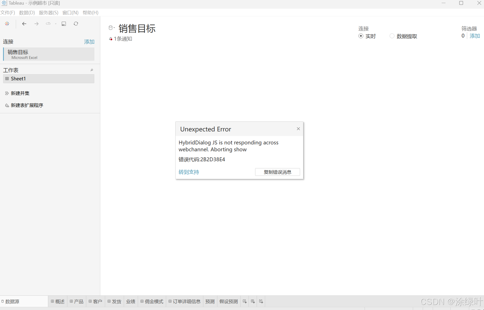Click the notification bell beside 1条通知
484x310 pixels.
[111, 39]
